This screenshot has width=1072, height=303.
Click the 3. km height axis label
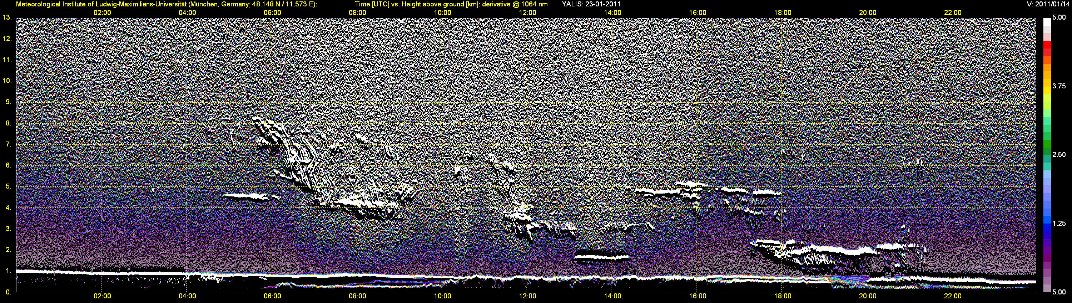8,229
